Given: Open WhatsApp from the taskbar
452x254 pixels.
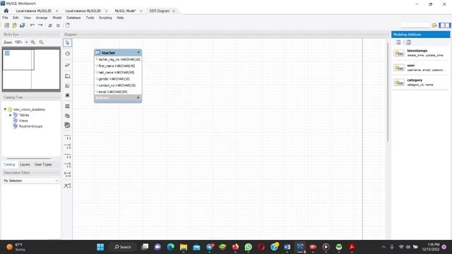Looking at the screenshot, I should (x=248, y=247).
